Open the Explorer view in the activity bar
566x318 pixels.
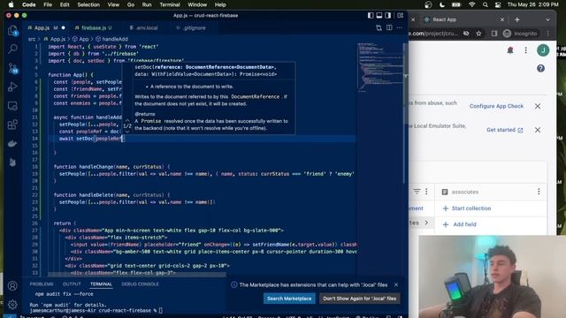(x=13, y=31)
